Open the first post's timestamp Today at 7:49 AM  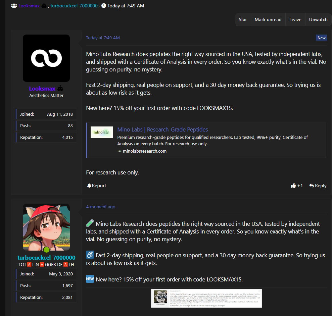pos(103,38)
